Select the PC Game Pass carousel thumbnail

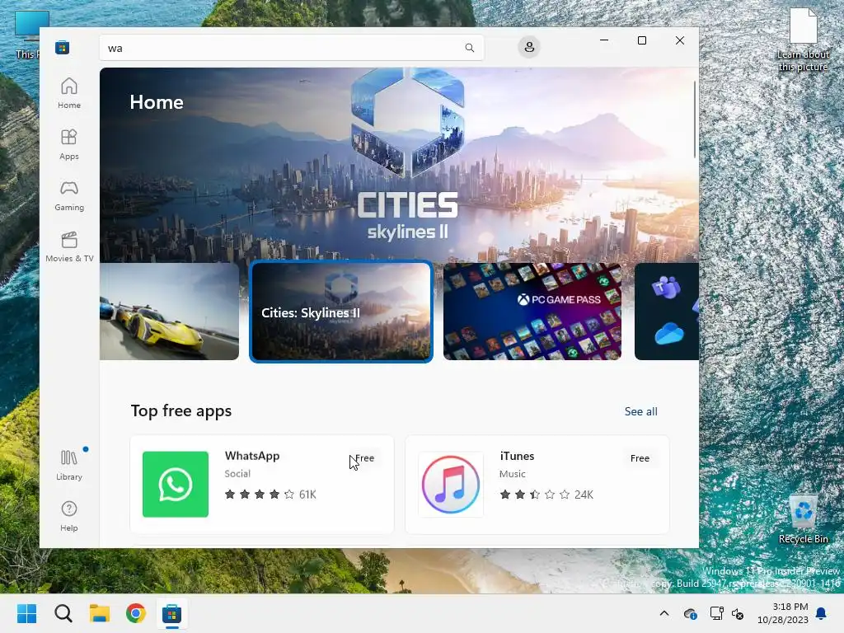pos(532,312)
